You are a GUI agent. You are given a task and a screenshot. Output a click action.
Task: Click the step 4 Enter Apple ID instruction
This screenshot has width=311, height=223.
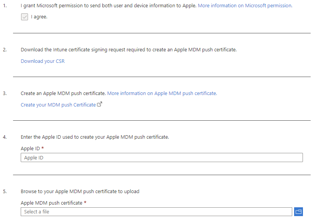click(x=95, y=137)
